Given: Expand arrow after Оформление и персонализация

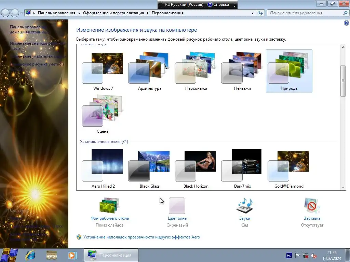Looking at the screenshot, I should (148, 13).
